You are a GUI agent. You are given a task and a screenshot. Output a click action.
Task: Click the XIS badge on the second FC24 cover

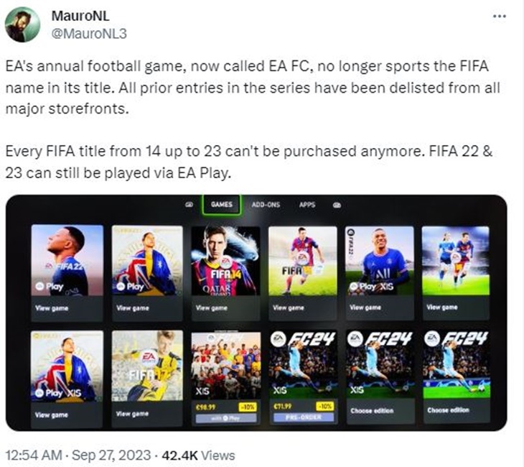(357, 389)
